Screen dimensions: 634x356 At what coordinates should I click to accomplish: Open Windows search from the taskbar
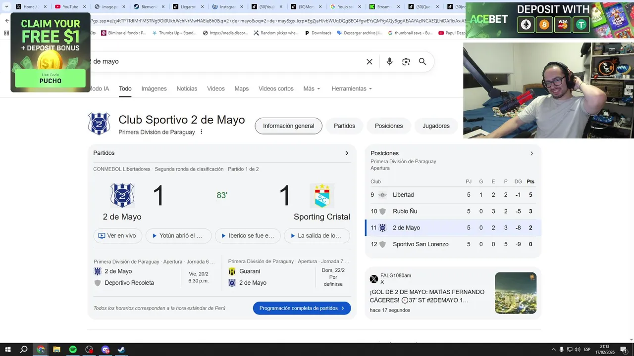coord(24,350)
